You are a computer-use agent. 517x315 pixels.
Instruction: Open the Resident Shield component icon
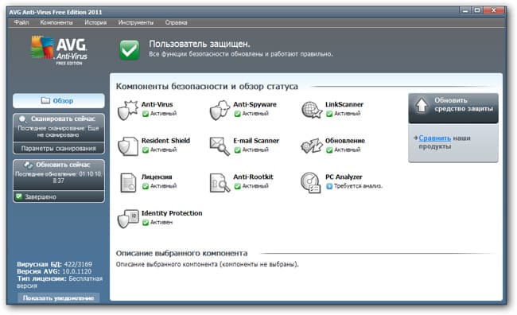pos(128,146)
